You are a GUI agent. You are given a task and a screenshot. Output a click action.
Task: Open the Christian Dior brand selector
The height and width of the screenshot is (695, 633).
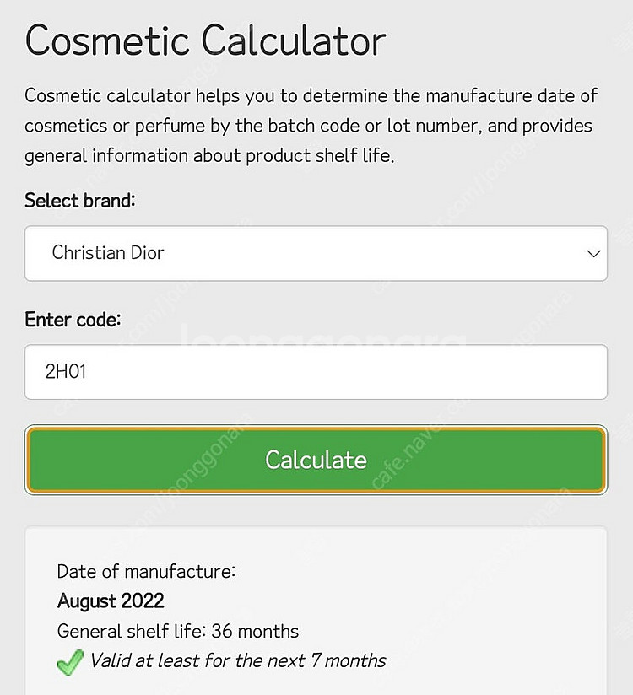(316, 253)
